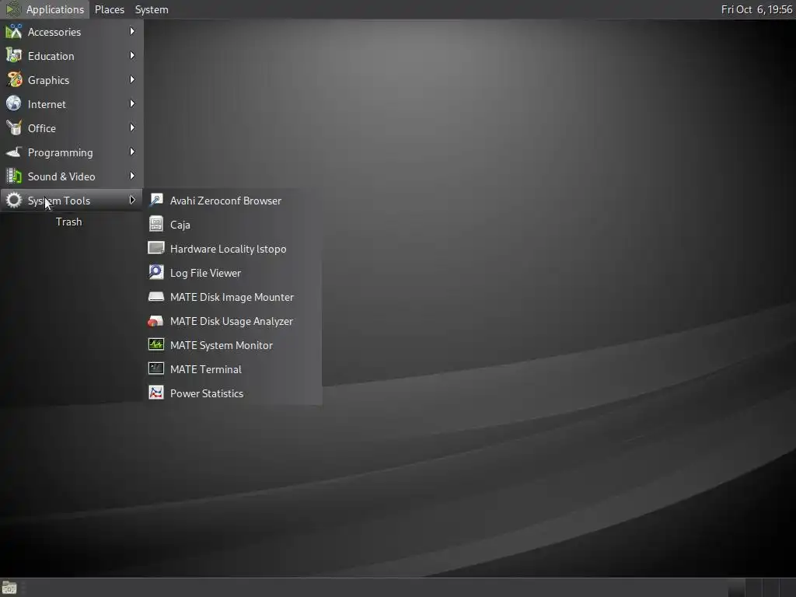
Task: Expand the Graphics submenu arrow
Action: coord(132,80)
